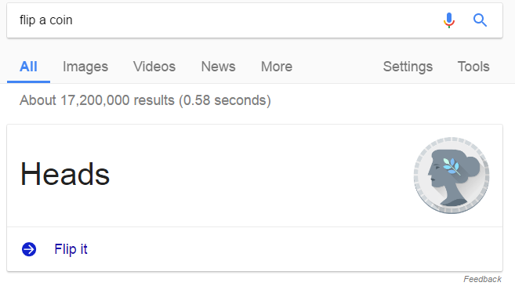This screenshot has width=515, height=297.
Task: Open the Feedback link below the card
Action: (x=483, y=279)
